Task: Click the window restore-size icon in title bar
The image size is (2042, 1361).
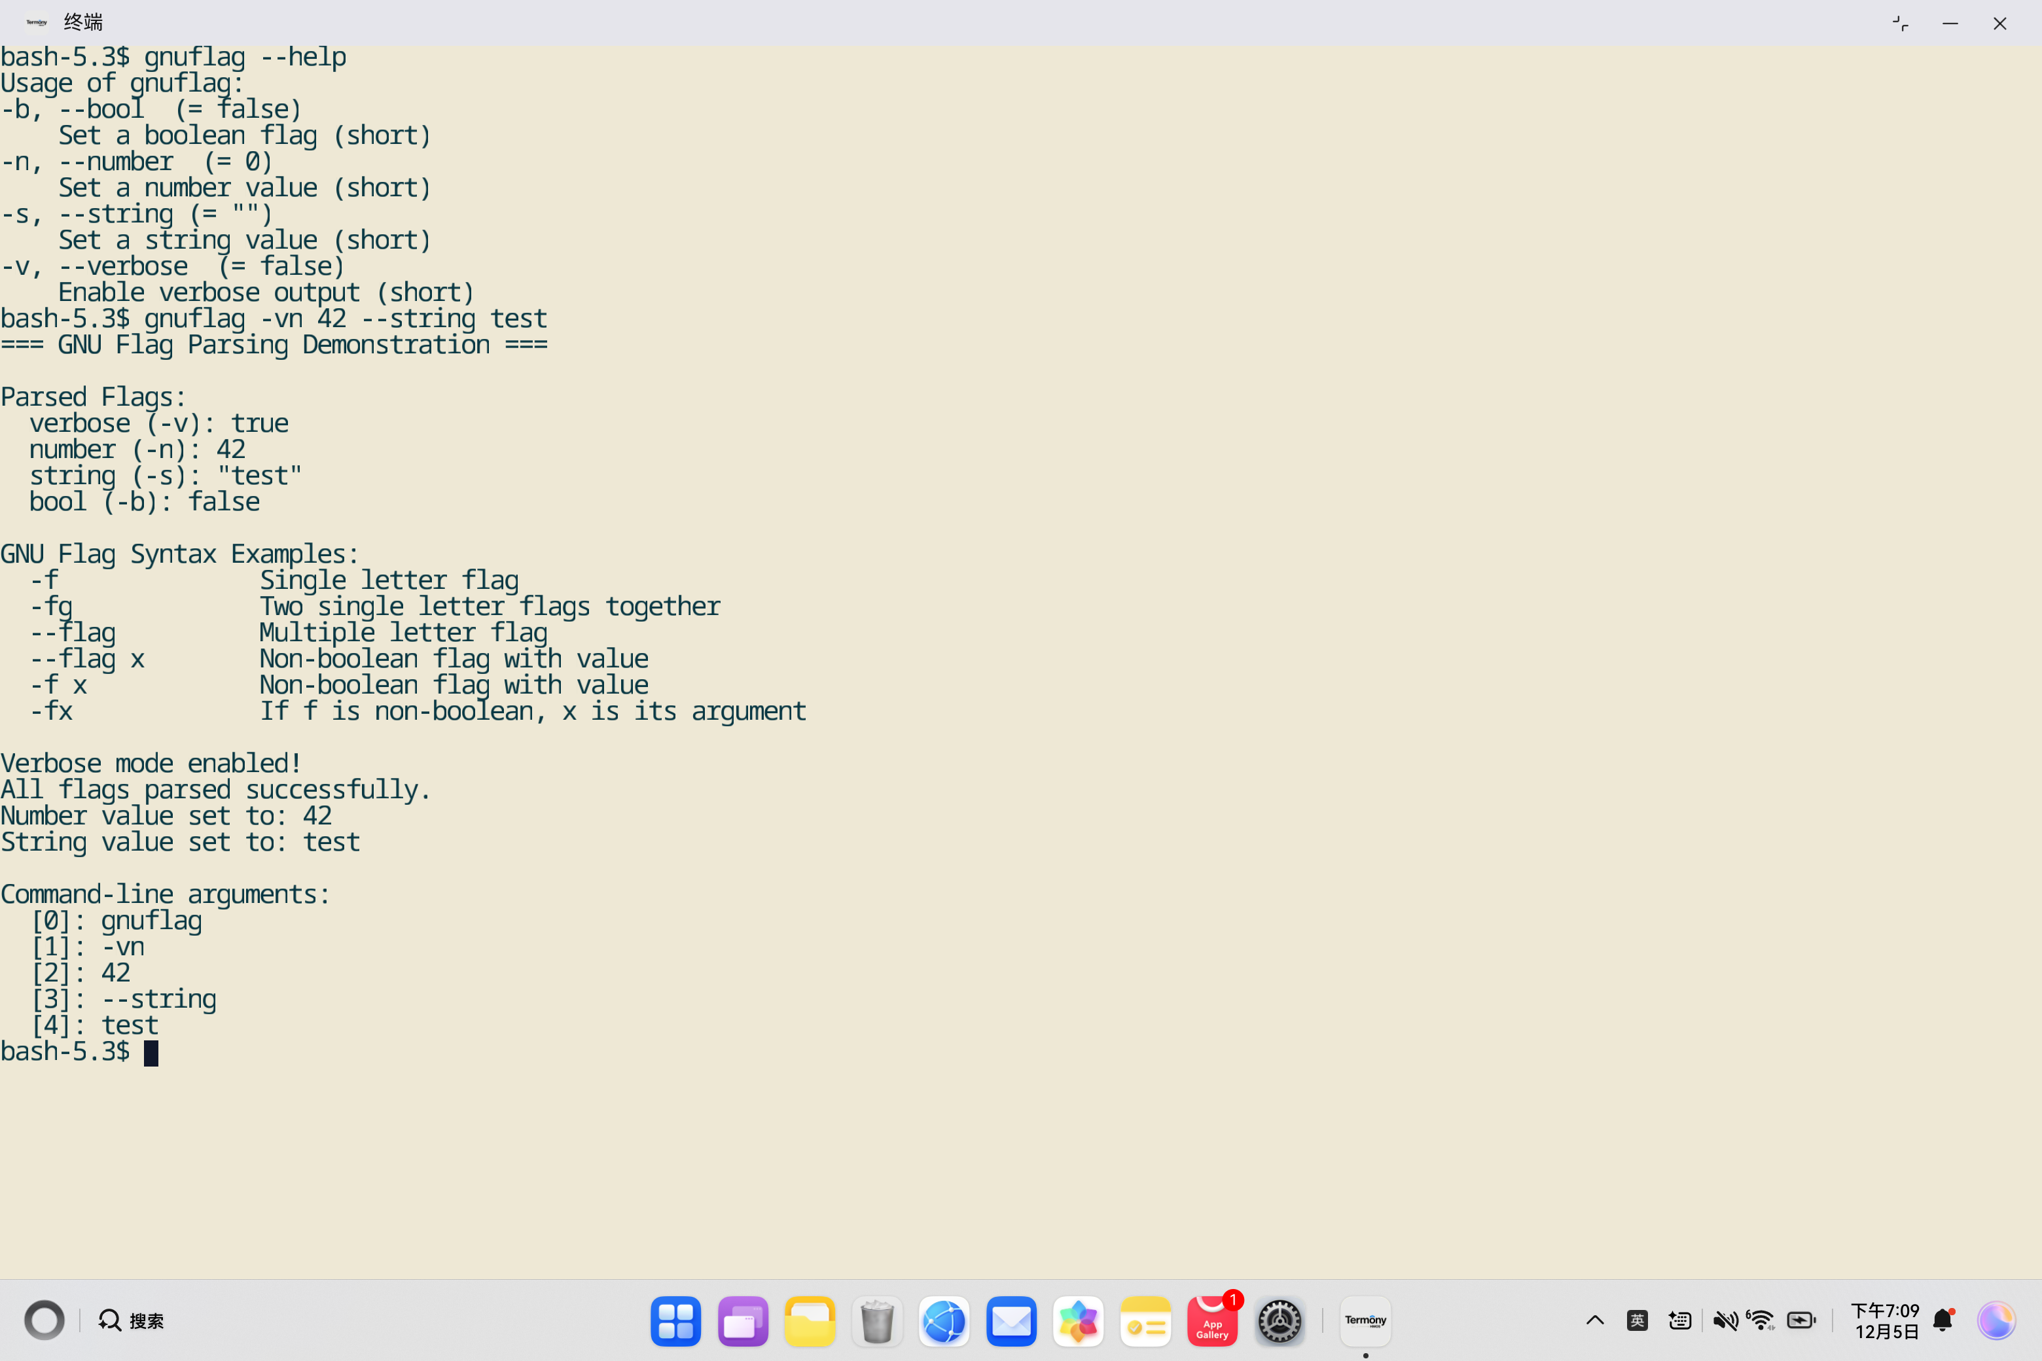Action: point(1899,24)
